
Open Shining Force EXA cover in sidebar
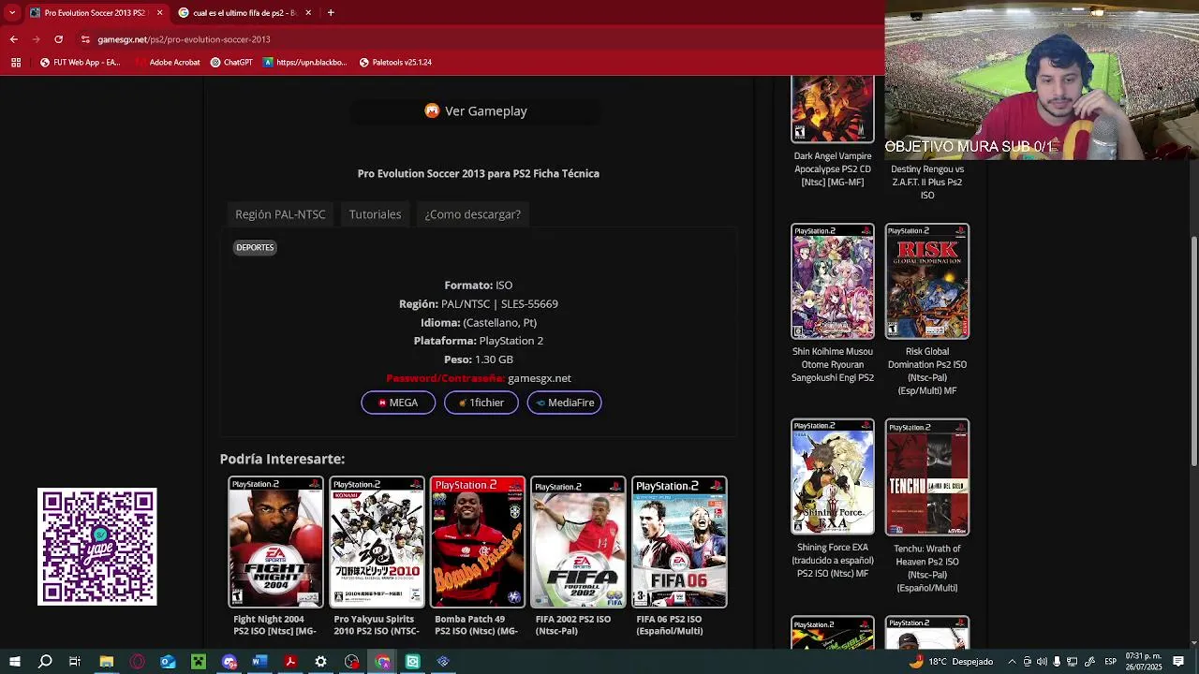click(x=833, y=477)
